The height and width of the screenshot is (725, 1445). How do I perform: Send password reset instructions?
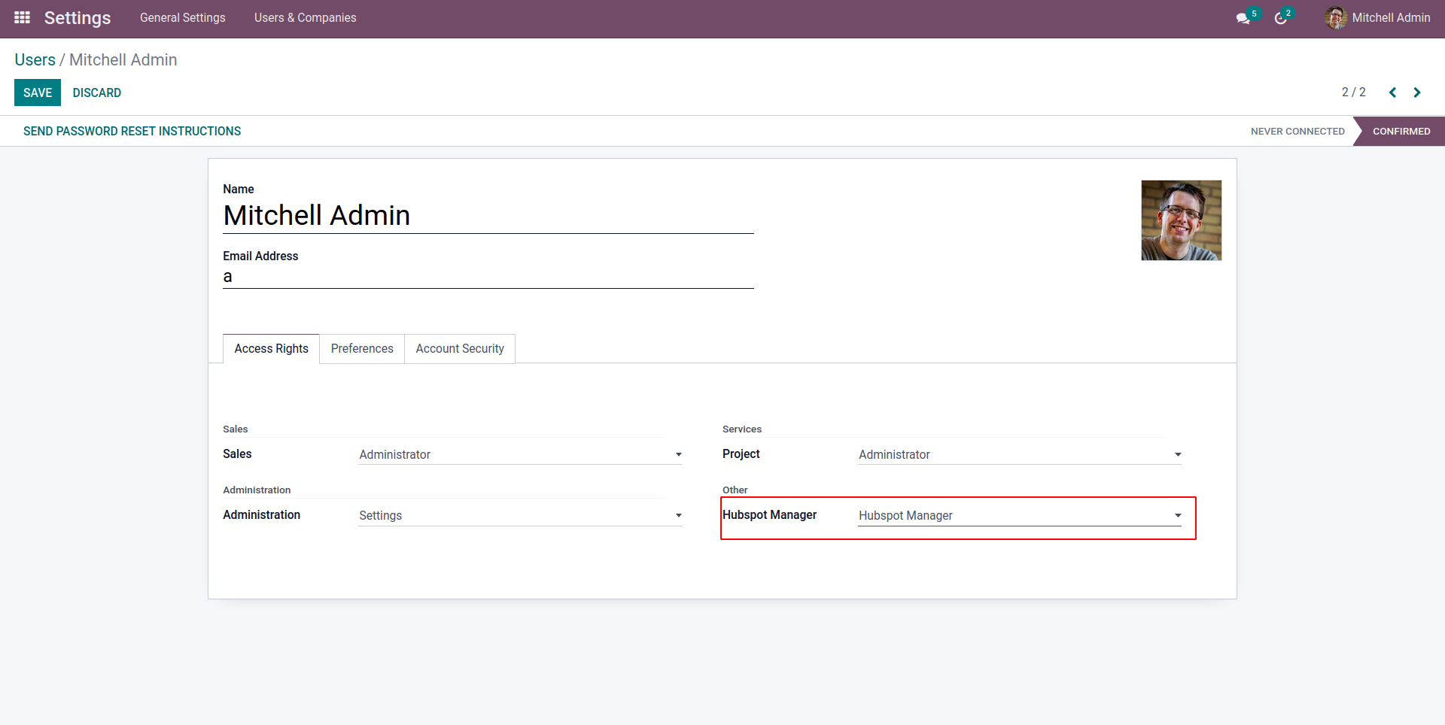pos(132,131)
